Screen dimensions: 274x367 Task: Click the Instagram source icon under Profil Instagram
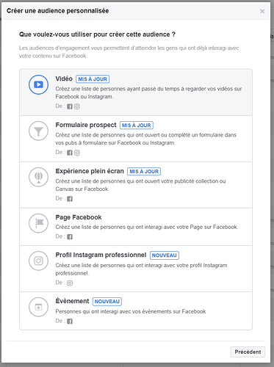(x=70, y=283)
